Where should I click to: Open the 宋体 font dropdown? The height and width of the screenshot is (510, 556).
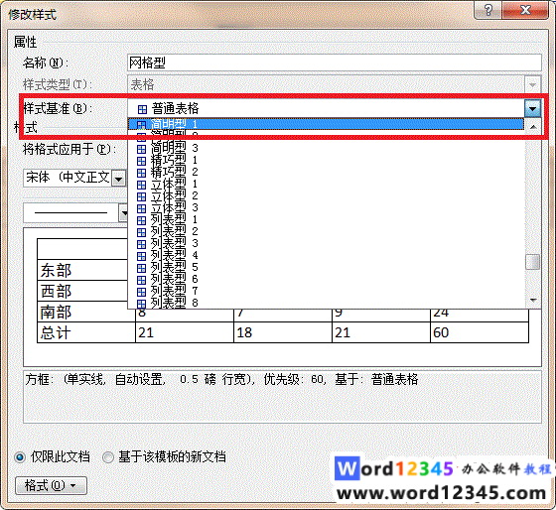pos(118,179)
